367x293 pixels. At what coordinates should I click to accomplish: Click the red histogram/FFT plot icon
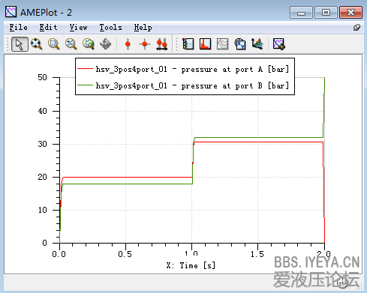[x=205, y=44]
